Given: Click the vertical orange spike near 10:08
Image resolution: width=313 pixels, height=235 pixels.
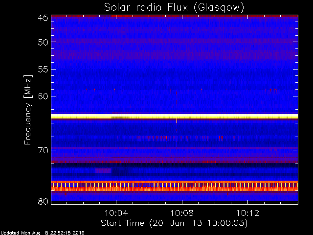Looking at the screenshot, I should pyautogui.click(x=176, y=121).
